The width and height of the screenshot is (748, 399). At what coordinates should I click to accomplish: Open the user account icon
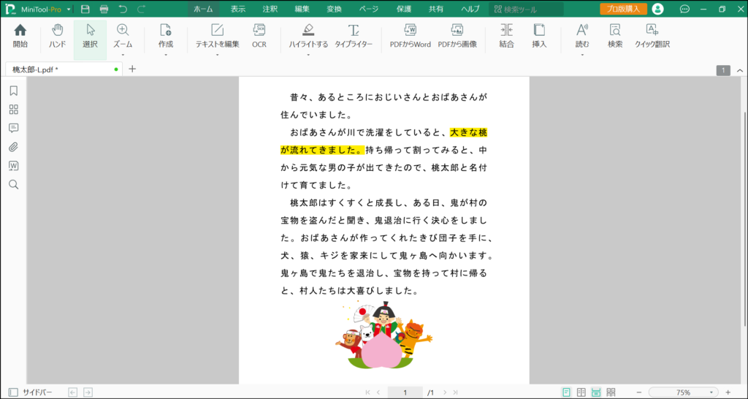tap(658, 9)
